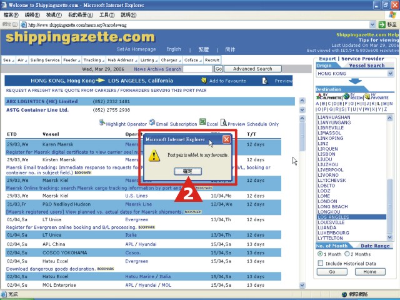The width and height of the screenshot is (400, 300).
Task: Click the destination list scrollbar thumb
Action: (x=389, y=206)
